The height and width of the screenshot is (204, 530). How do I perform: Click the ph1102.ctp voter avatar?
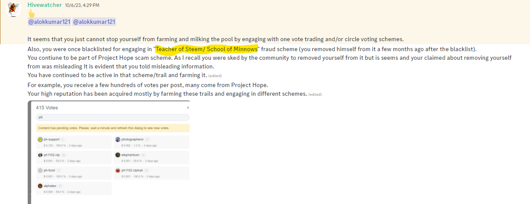(x=40, y=155)
